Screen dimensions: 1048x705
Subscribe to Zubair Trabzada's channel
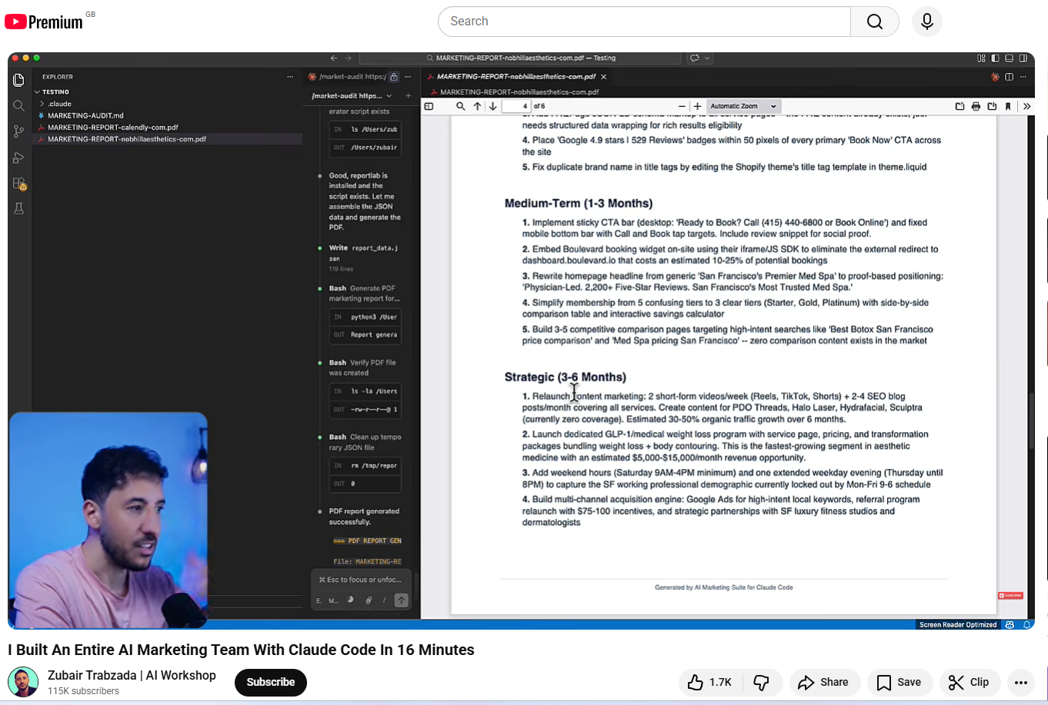[270, 682]
